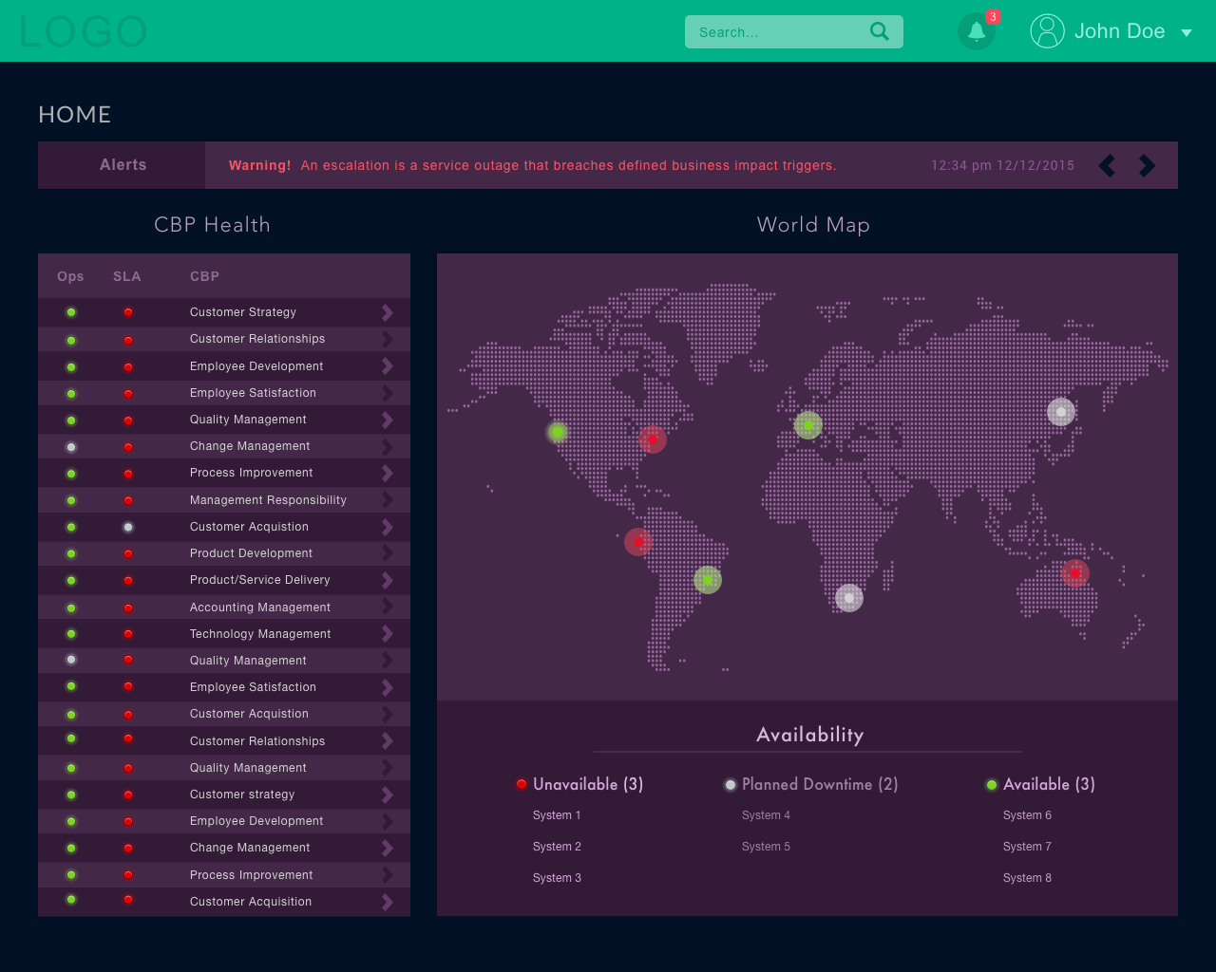Click the Ops status dot for Management Responsibility
Screen dimensions: 1216x972
[x=71, y=500]
